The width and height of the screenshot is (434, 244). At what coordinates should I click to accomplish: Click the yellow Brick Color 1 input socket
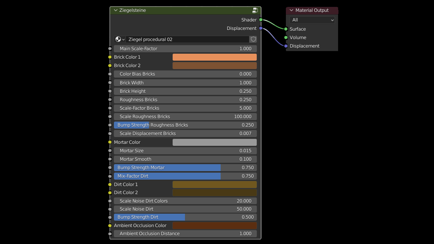110,57
